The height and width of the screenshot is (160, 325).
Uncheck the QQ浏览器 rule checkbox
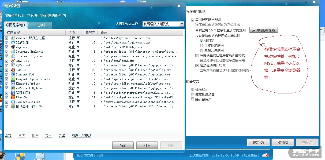(x=7, y=42)
